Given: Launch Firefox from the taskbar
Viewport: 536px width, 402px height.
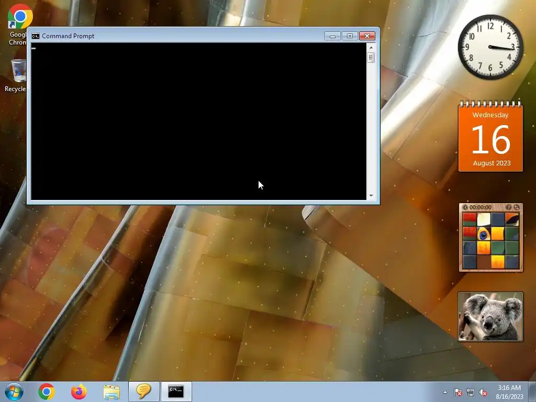Looking at the screenshot, I should [79, 392].
